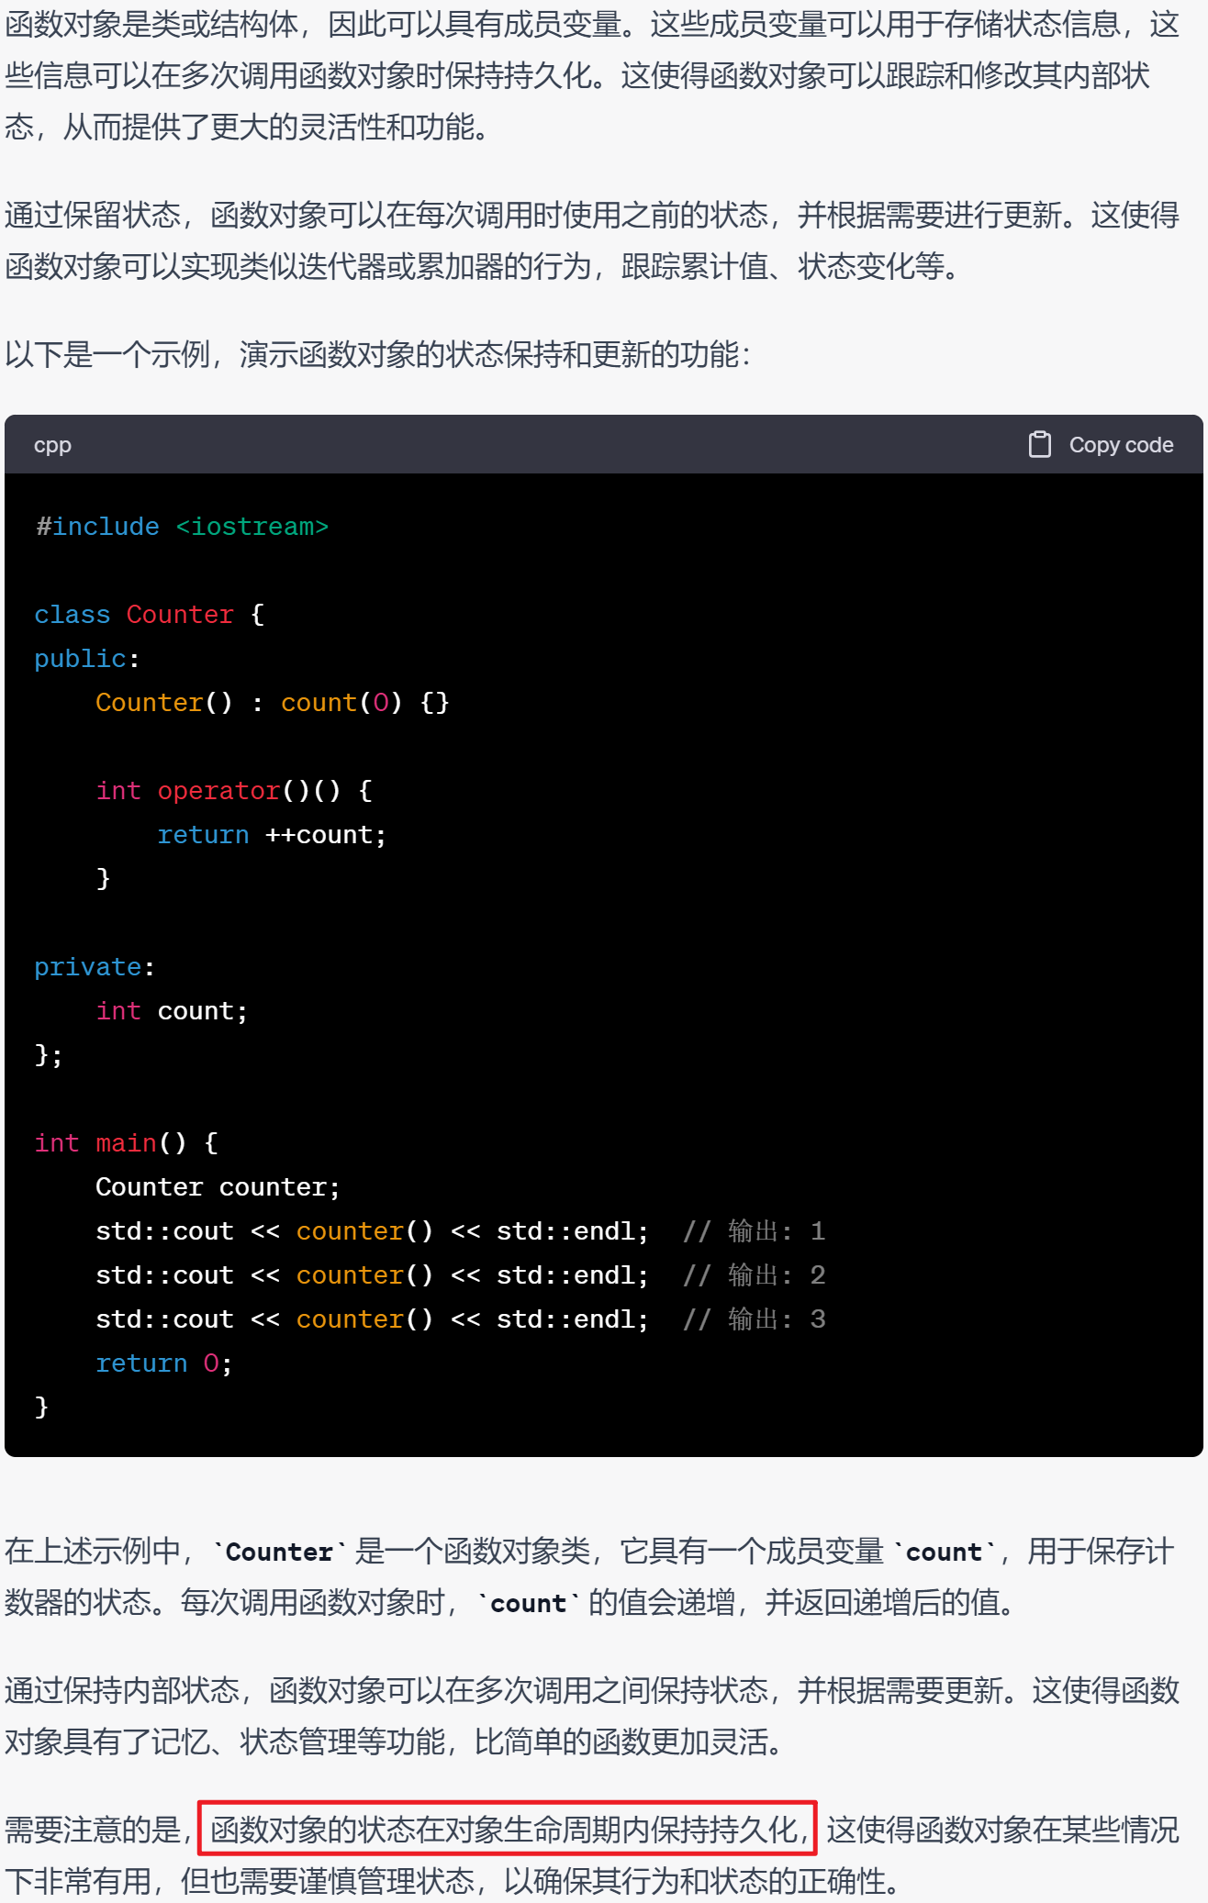Click the int operator()() line

pos(234,791)
